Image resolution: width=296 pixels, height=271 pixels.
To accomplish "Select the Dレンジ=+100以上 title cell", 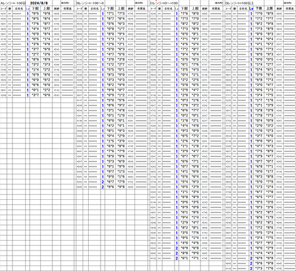I will click(239, 3).
